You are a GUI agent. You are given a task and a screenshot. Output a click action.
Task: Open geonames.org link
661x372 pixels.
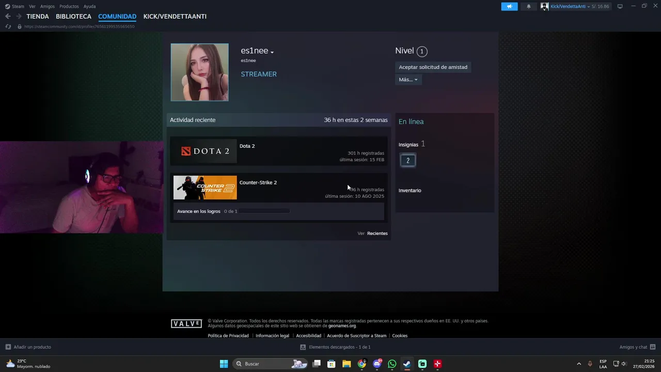click(x=342, y=326)
